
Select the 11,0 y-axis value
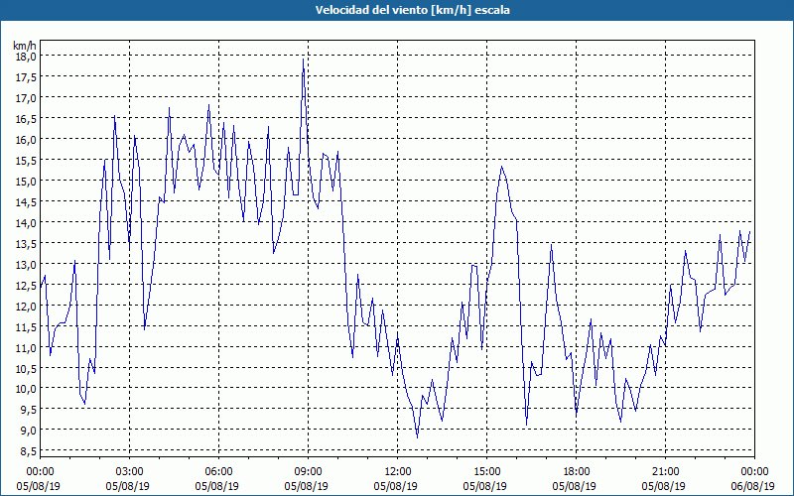[x=26, y=347]
